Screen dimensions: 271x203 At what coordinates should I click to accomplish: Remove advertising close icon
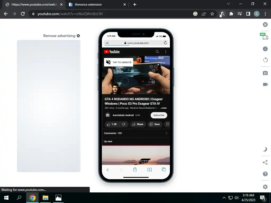78,36
